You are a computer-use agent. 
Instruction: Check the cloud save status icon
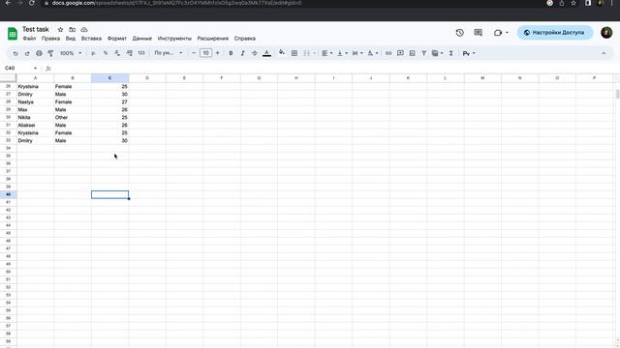pyautogui.click(x=84, y=30)
